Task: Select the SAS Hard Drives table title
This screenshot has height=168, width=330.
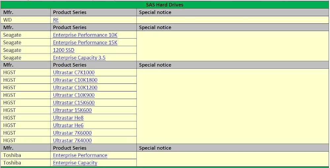Action: point(165,5)
